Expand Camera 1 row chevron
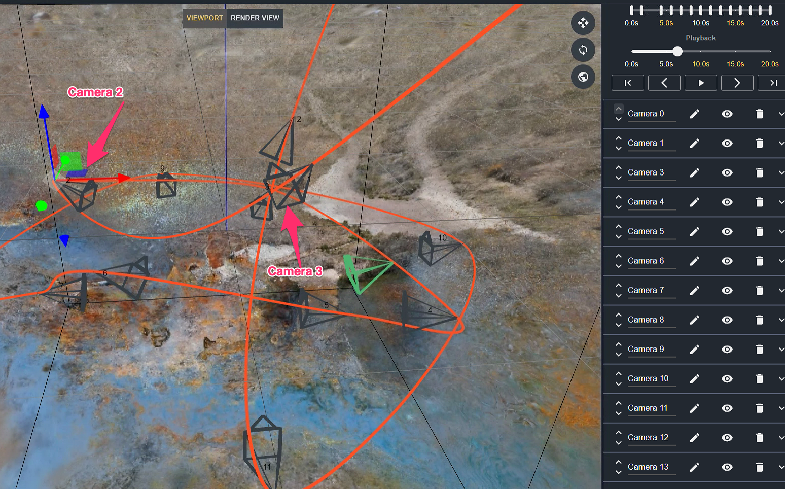This screenshot has width=785, height=489. [781, 143]
